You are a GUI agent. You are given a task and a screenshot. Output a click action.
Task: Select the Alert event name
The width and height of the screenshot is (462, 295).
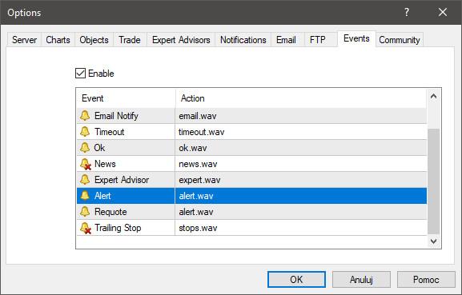(102, 196)
